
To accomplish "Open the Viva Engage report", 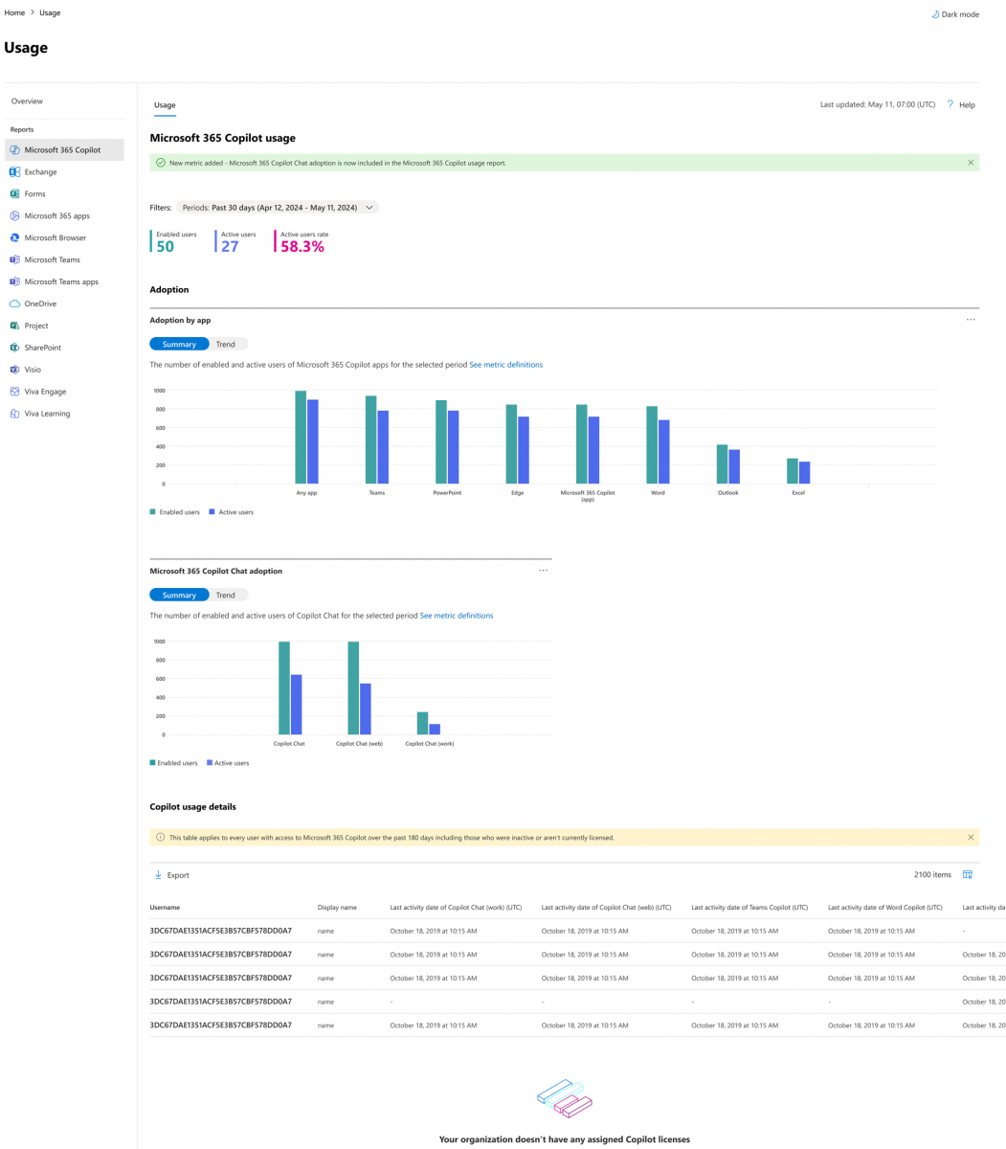I will coord(47,391).
